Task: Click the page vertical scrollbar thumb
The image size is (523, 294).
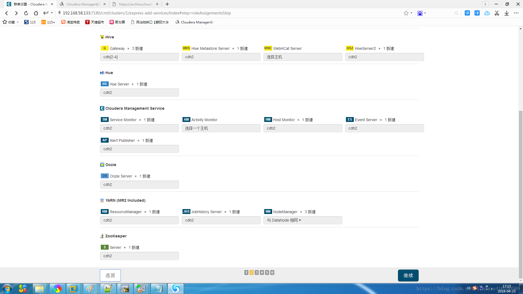Action: pos(521,195)
